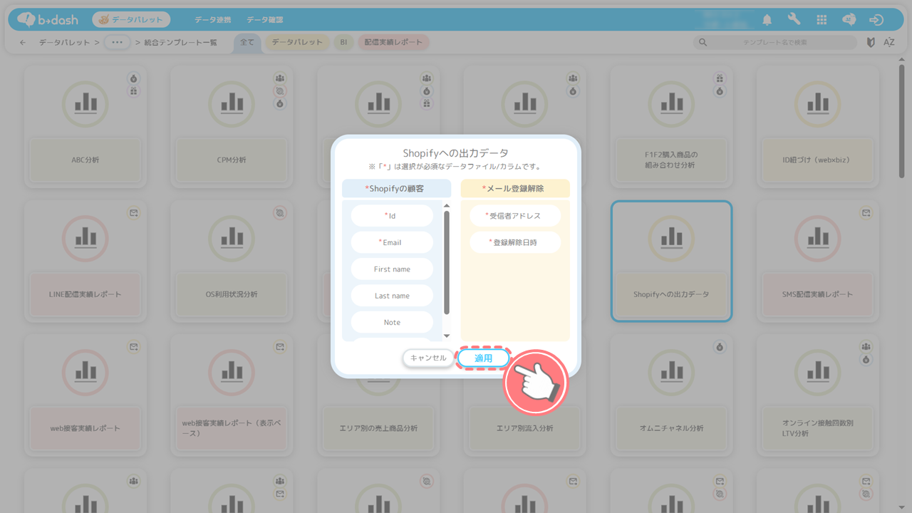Click the ABC分析 card label
Screen dimensions: 912x513
[85, 160]
